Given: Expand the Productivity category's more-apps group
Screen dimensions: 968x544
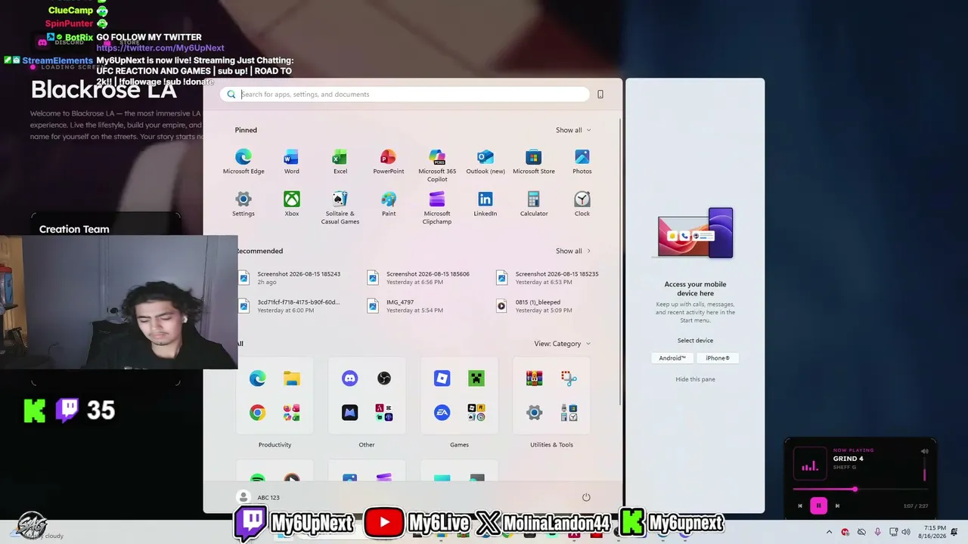Looking at the screenshot, I should tap(292, 413).
